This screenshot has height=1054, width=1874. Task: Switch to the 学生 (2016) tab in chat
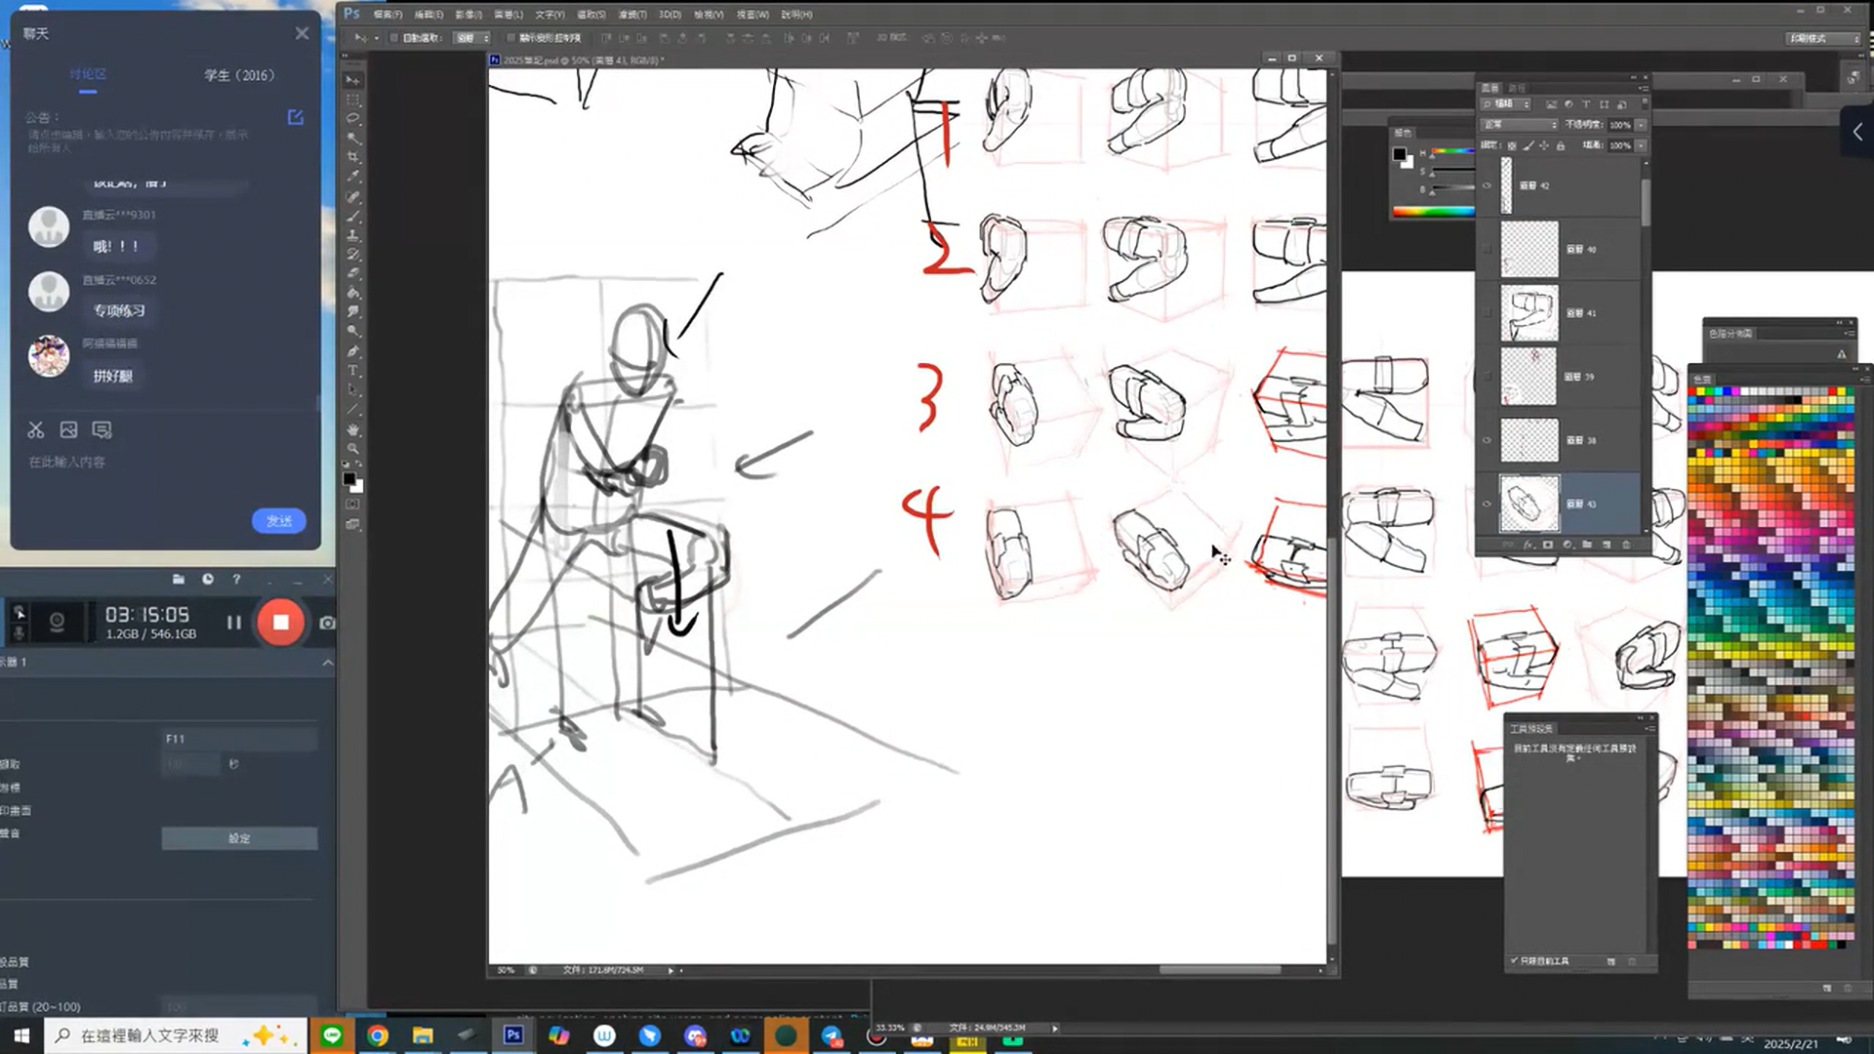tap(239, 75)
